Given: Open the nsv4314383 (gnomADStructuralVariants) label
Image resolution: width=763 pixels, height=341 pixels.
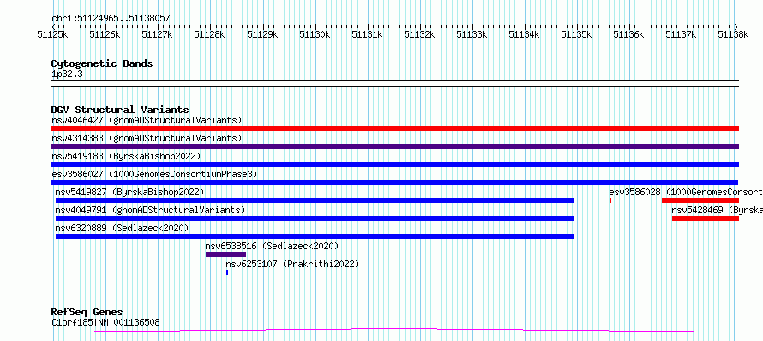Looking at the screenshot, I should 147,138.
